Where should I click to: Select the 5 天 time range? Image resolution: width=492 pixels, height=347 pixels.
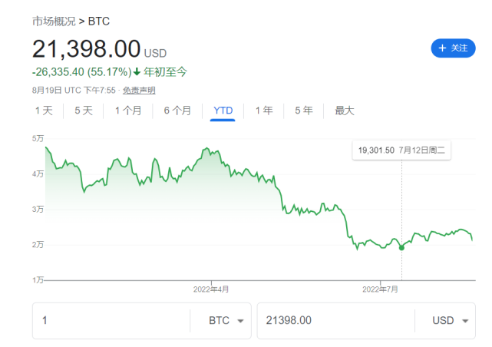(x=84, y=111)
